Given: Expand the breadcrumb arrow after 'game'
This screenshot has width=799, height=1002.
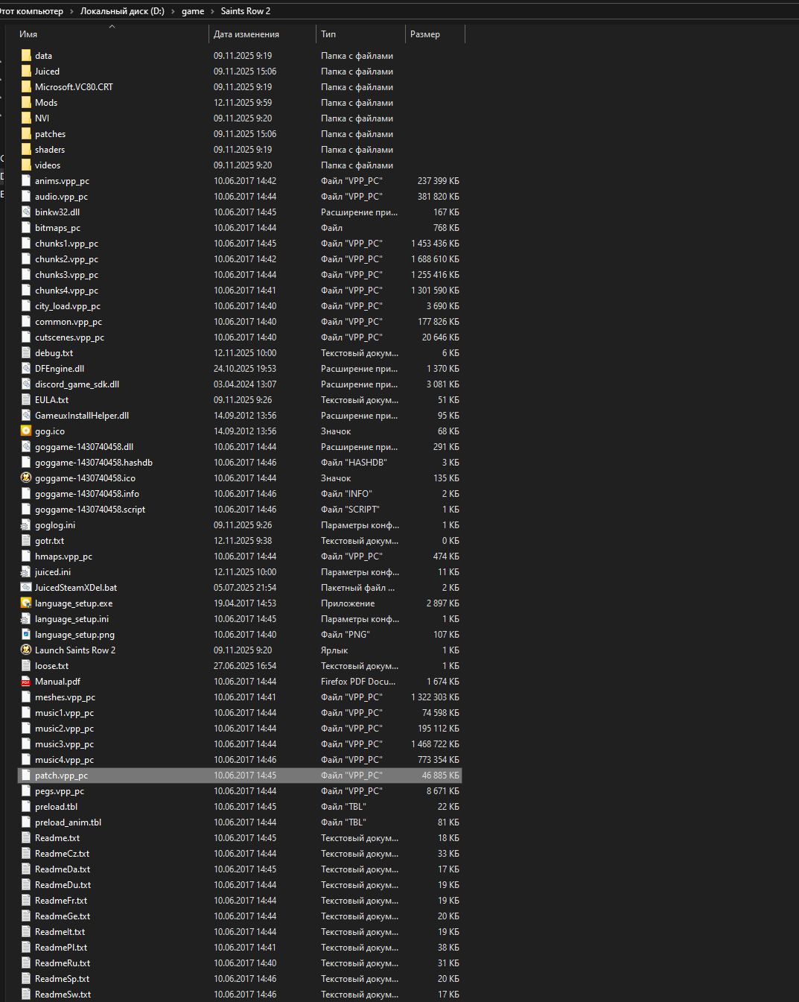Looking at the screenshot, I should 212,11.
